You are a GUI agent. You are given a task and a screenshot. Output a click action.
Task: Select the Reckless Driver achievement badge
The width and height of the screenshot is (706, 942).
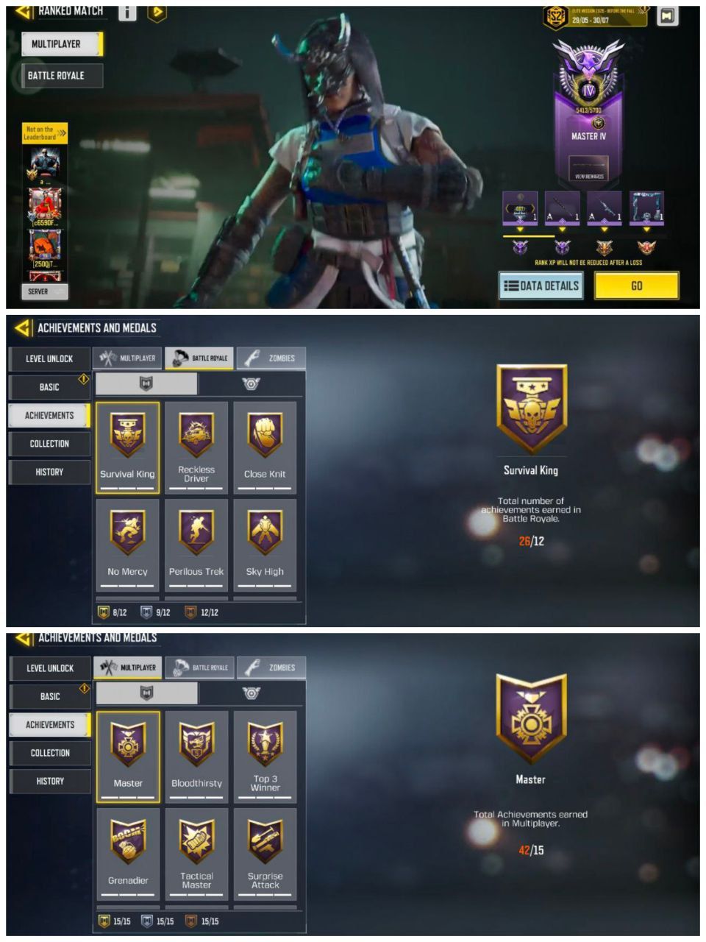coord(196,447)
